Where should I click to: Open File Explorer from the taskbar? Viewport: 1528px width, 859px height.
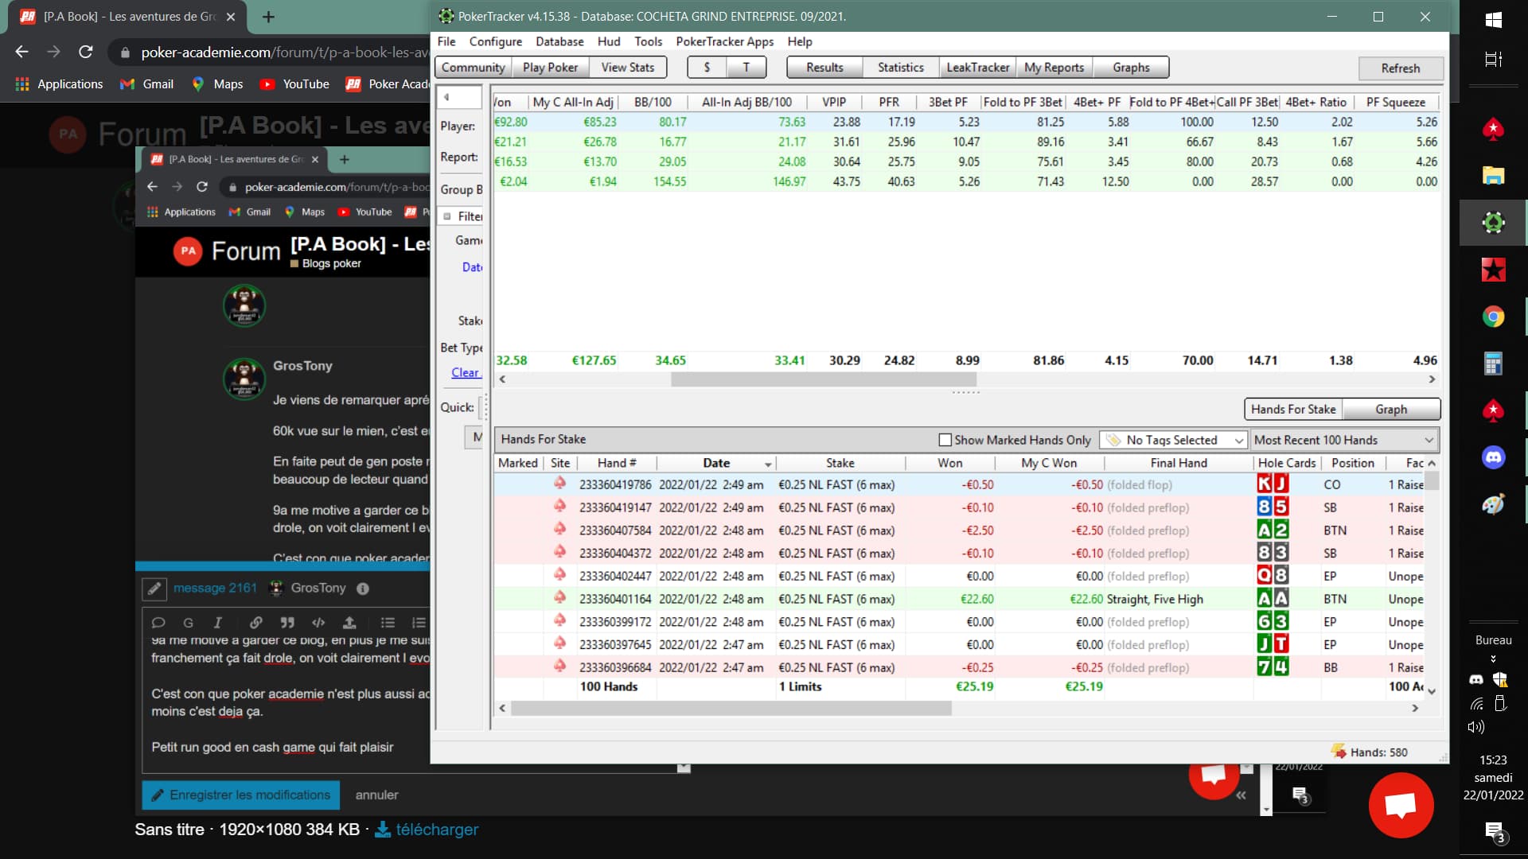click(x=1493, y=176)
